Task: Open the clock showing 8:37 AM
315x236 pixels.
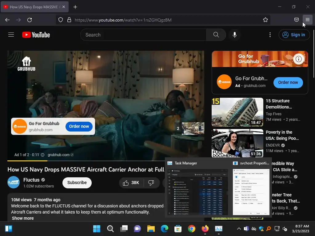Action: point(301,229)
